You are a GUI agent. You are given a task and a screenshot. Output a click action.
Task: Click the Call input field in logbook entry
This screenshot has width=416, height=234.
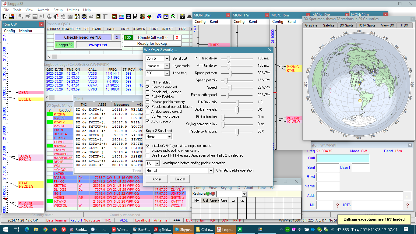point(343,158)
